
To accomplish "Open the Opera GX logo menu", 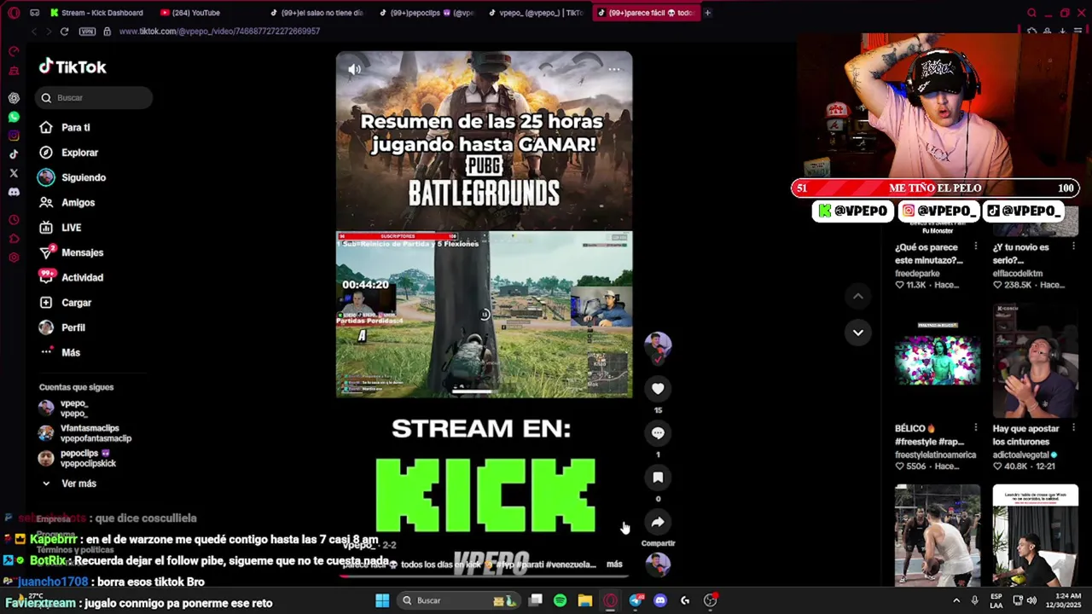I will pos(13,13).
